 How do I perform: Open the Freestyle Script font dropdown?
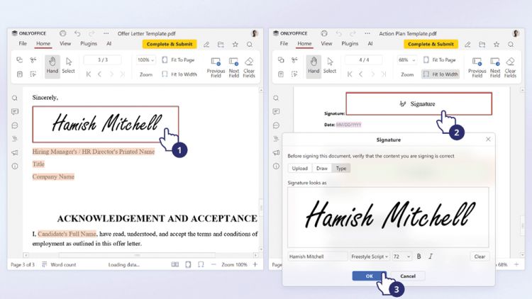click(370, 256)
